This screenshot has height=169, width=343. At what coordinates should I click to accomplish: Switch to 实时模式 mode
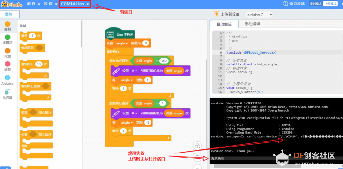point(316,4)
